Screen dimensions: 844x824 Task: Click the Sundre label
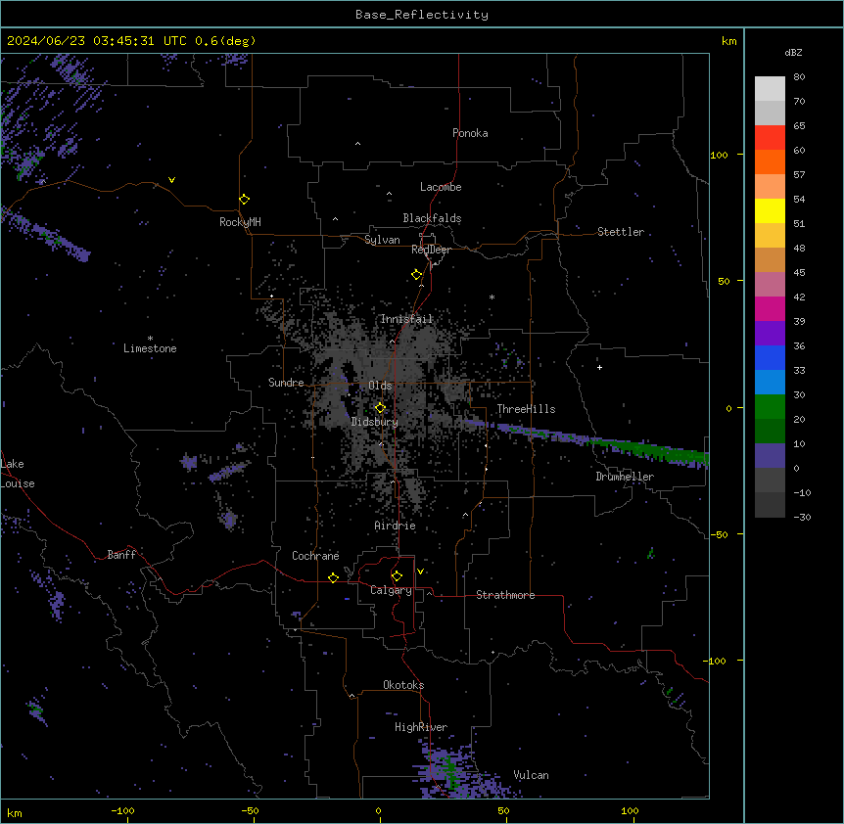(x=286, y=383)
